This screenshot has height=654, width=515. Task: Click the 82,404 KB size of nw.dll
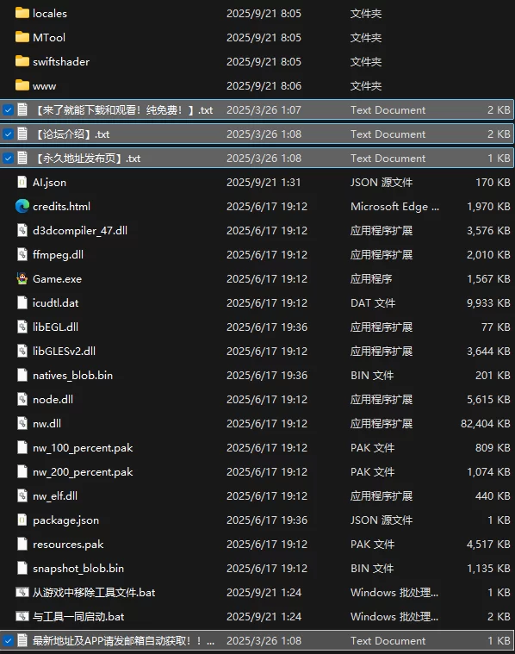pyautogui.click(x=486, y=423)
